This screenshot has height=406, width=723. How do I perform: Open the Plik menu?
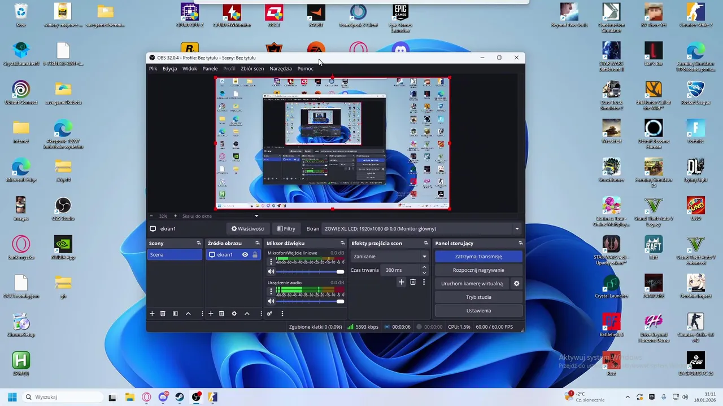(153, 69)
